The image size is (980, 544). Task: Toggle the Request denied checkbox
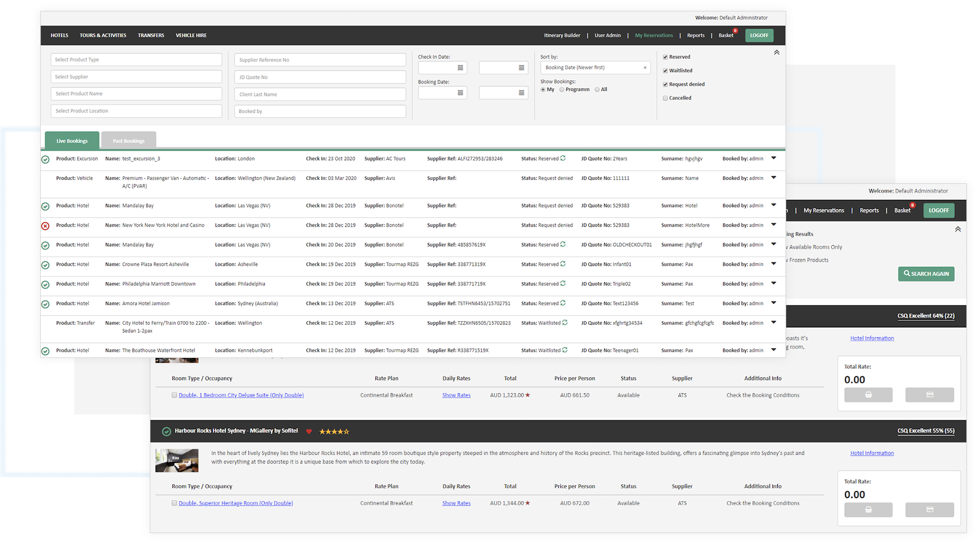[665, 84]
